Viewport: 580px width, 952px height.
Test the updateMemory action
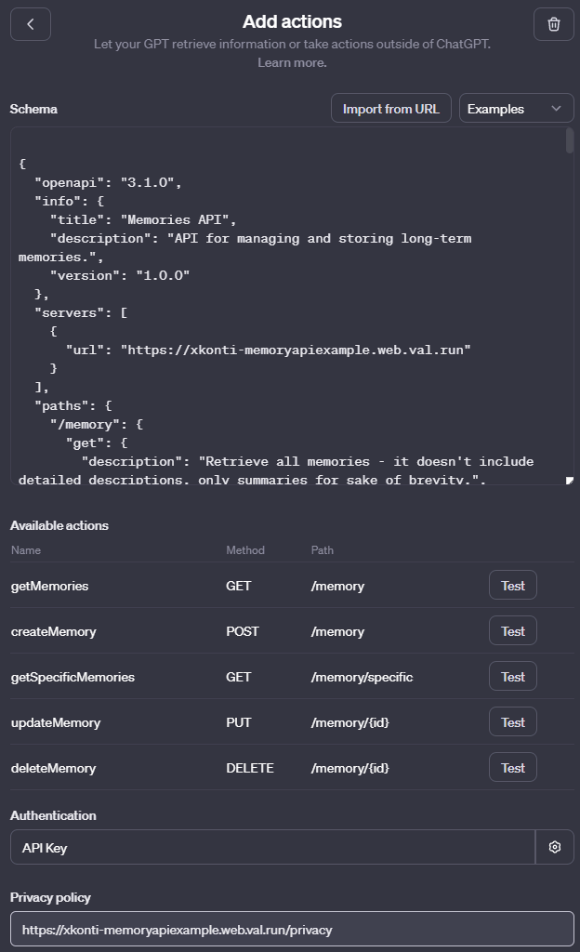tap(512, 721)
